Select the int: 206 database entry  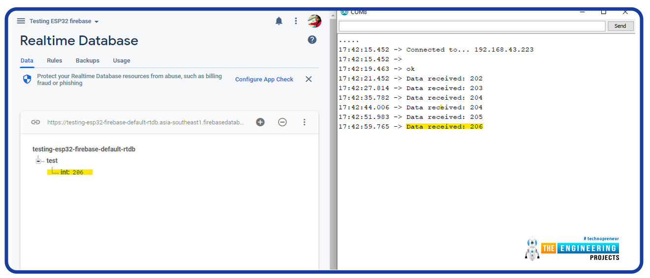[x=72, y=172]
